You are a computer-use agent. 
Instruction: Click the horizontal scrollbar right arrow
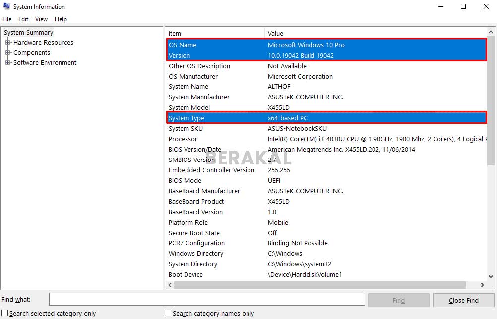[x=483, y=285]
